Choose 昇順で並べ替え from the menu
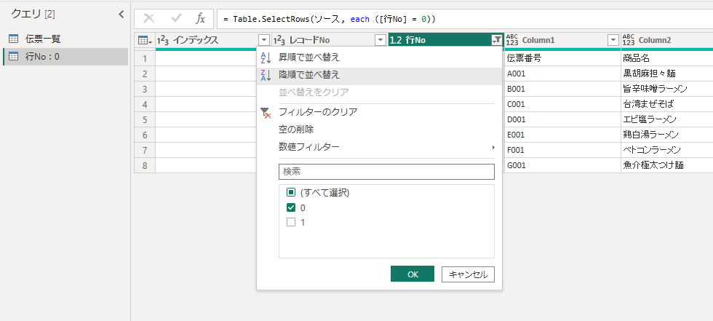713x321 pixels. 308,57
